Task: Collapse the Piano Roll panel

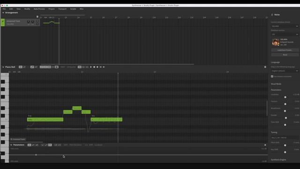Action: point(3,67)
